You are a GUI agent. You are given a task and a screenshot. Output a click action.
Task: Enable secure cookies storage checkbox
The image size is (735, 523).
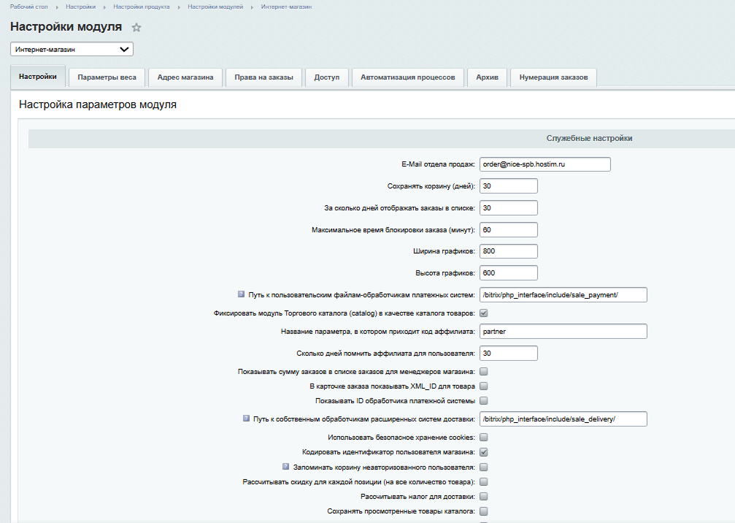tap(483, 438)
